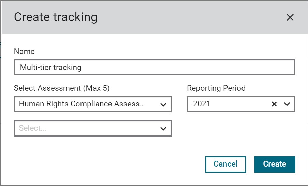This screenshot has height=186, width=308.
Task: Focus the Name input field
Action: tap(155, 67)
